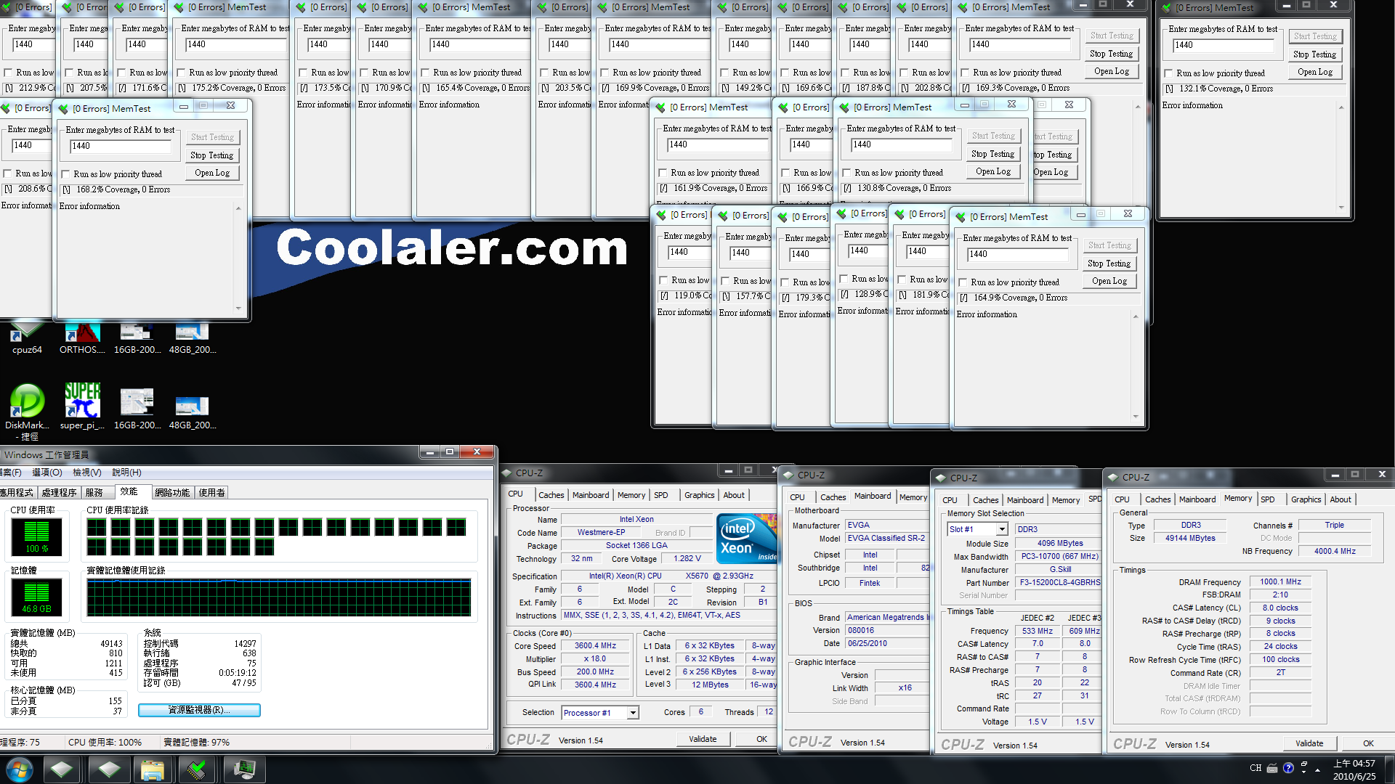Select the 16GB-200 icon next to ORTHOS
Image resolution: width=1395 pixels, height=784 pixels.
[137, 338]
